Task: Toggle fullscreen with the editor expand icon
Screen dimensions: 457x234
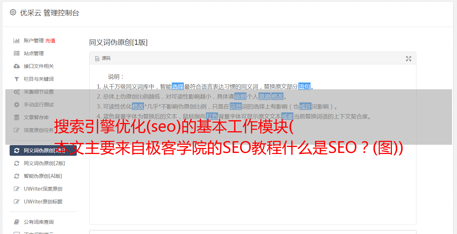Action: (x=409, y=59)
